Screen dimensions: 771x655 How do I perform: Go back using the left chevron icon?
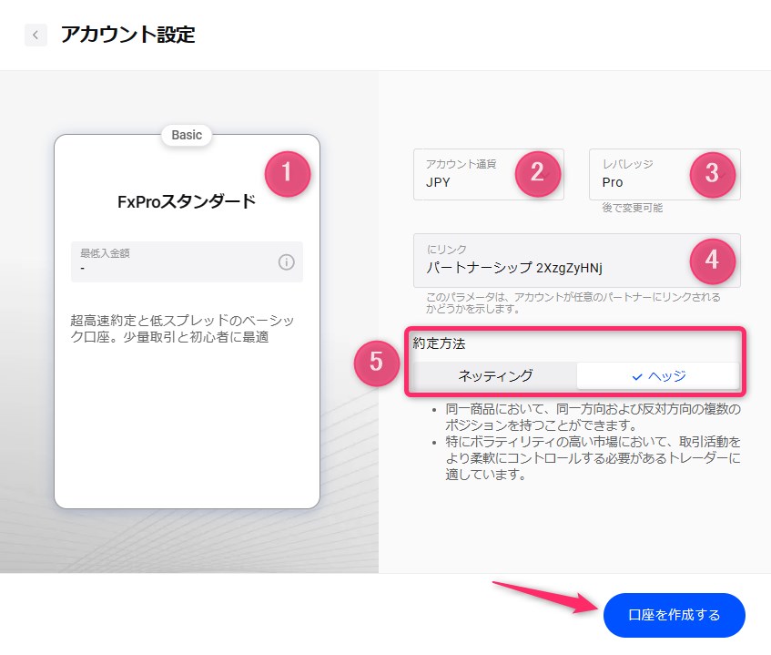pyautogui.click(x=36, y=36)
